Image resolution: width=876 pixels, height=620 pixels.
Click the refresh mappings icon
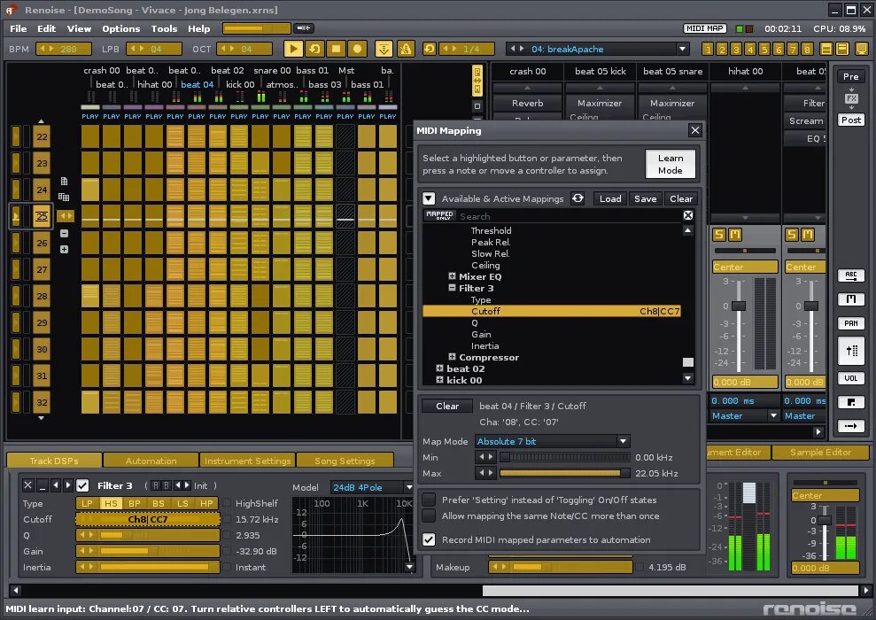coord(578,198)
